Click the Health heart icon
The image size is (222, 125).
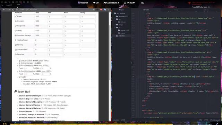coord(20,77)
